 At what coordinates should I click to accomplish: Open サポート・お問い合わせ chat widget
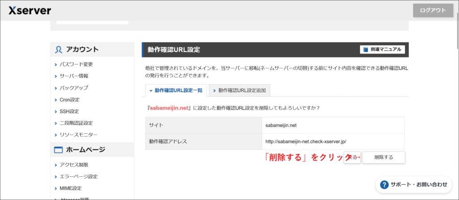[413, 184]
